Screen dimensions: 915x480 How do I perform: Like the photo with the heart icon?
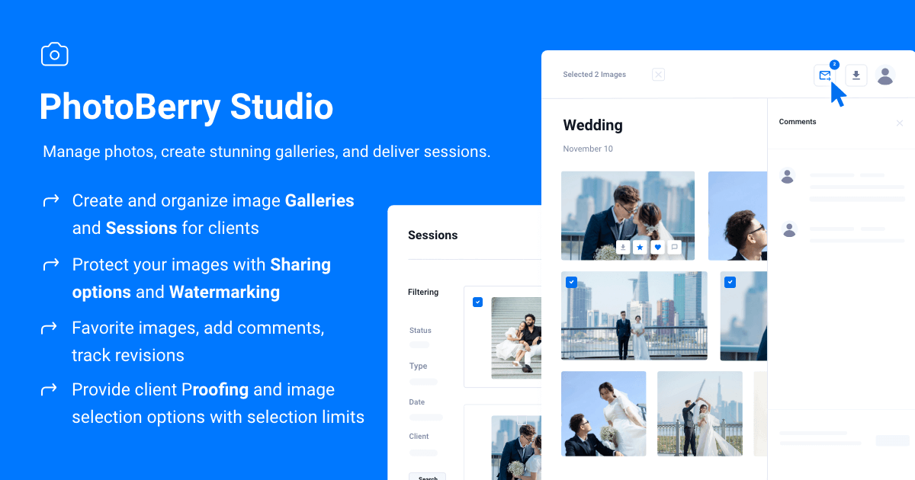pos(657,247)
